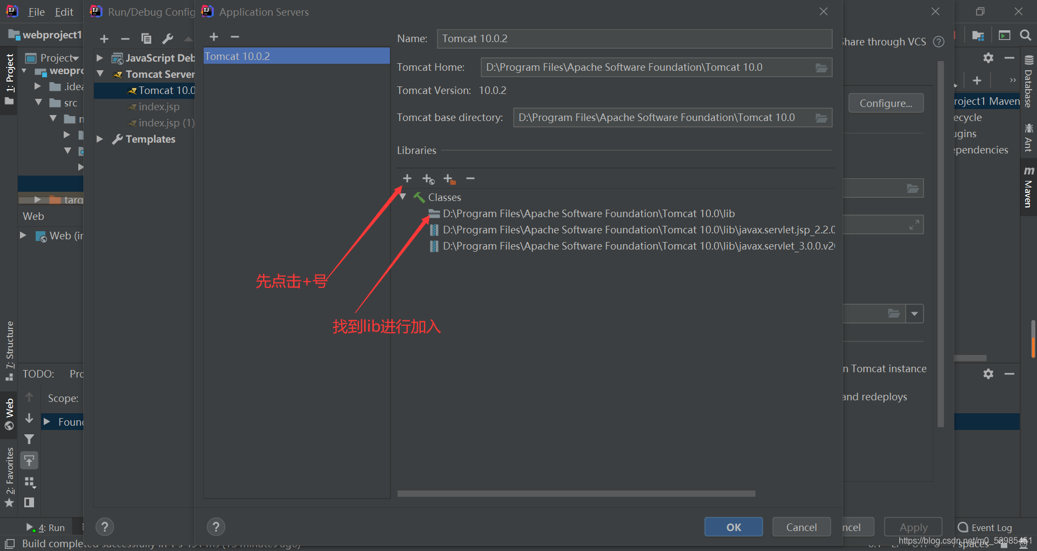Open the Project tool window tab
1037x551 pixels.
pos(9,80)
